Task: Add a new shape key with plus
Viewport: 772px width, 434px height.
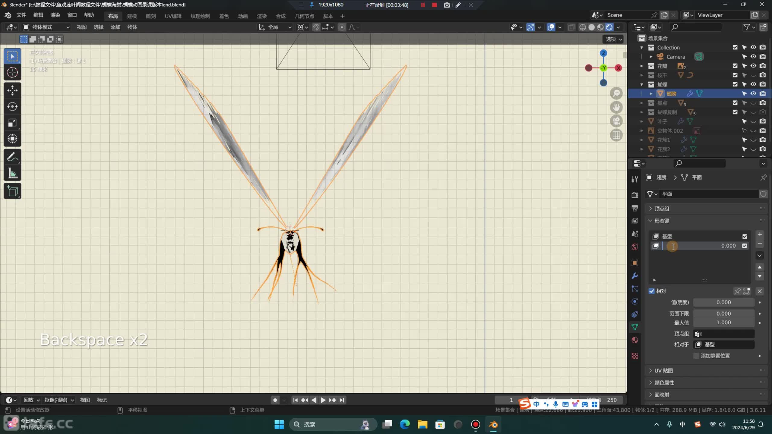Action: tap(760, 234)
